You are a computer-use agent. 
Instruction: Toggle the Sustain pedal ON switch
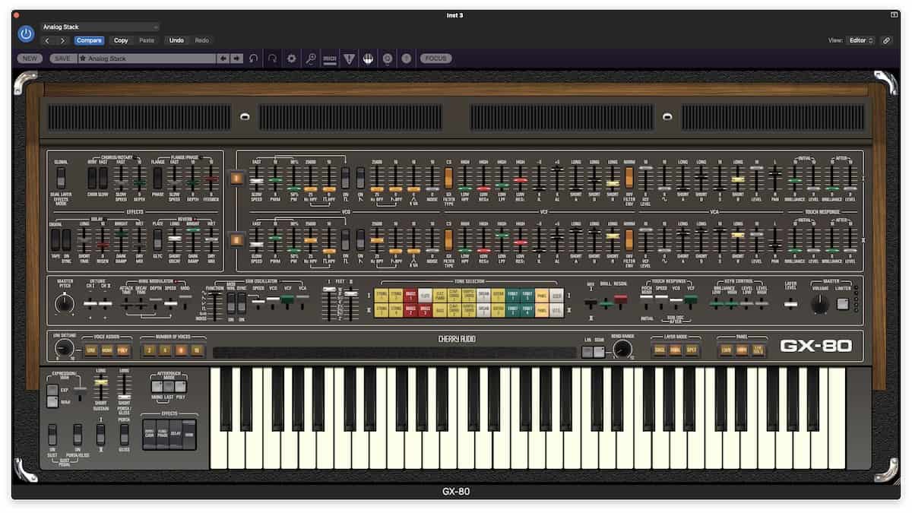coord(52,434)
